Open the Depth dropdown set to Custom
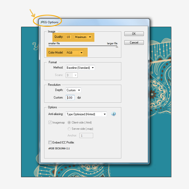The height and width of the screenshot is (189, 189). [73, 90]
